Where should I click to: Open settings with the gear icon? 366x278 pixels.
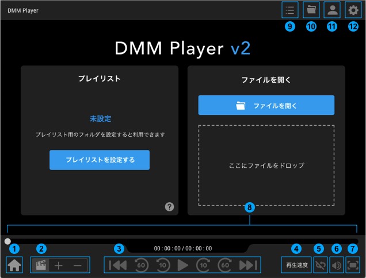[352, 10]
